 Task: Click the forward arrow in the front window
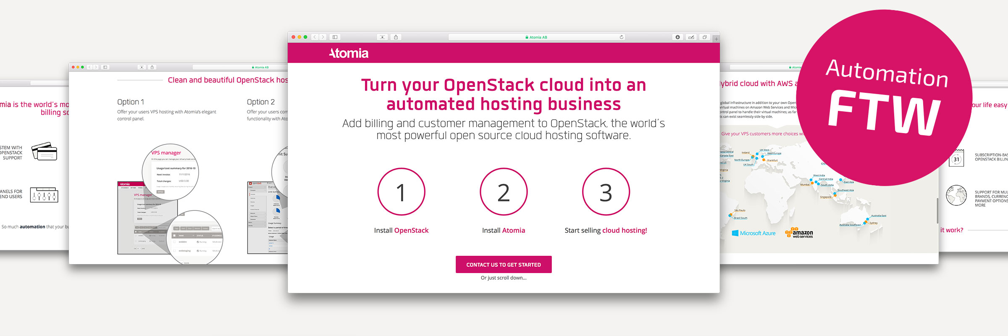[x=323, y=37]
